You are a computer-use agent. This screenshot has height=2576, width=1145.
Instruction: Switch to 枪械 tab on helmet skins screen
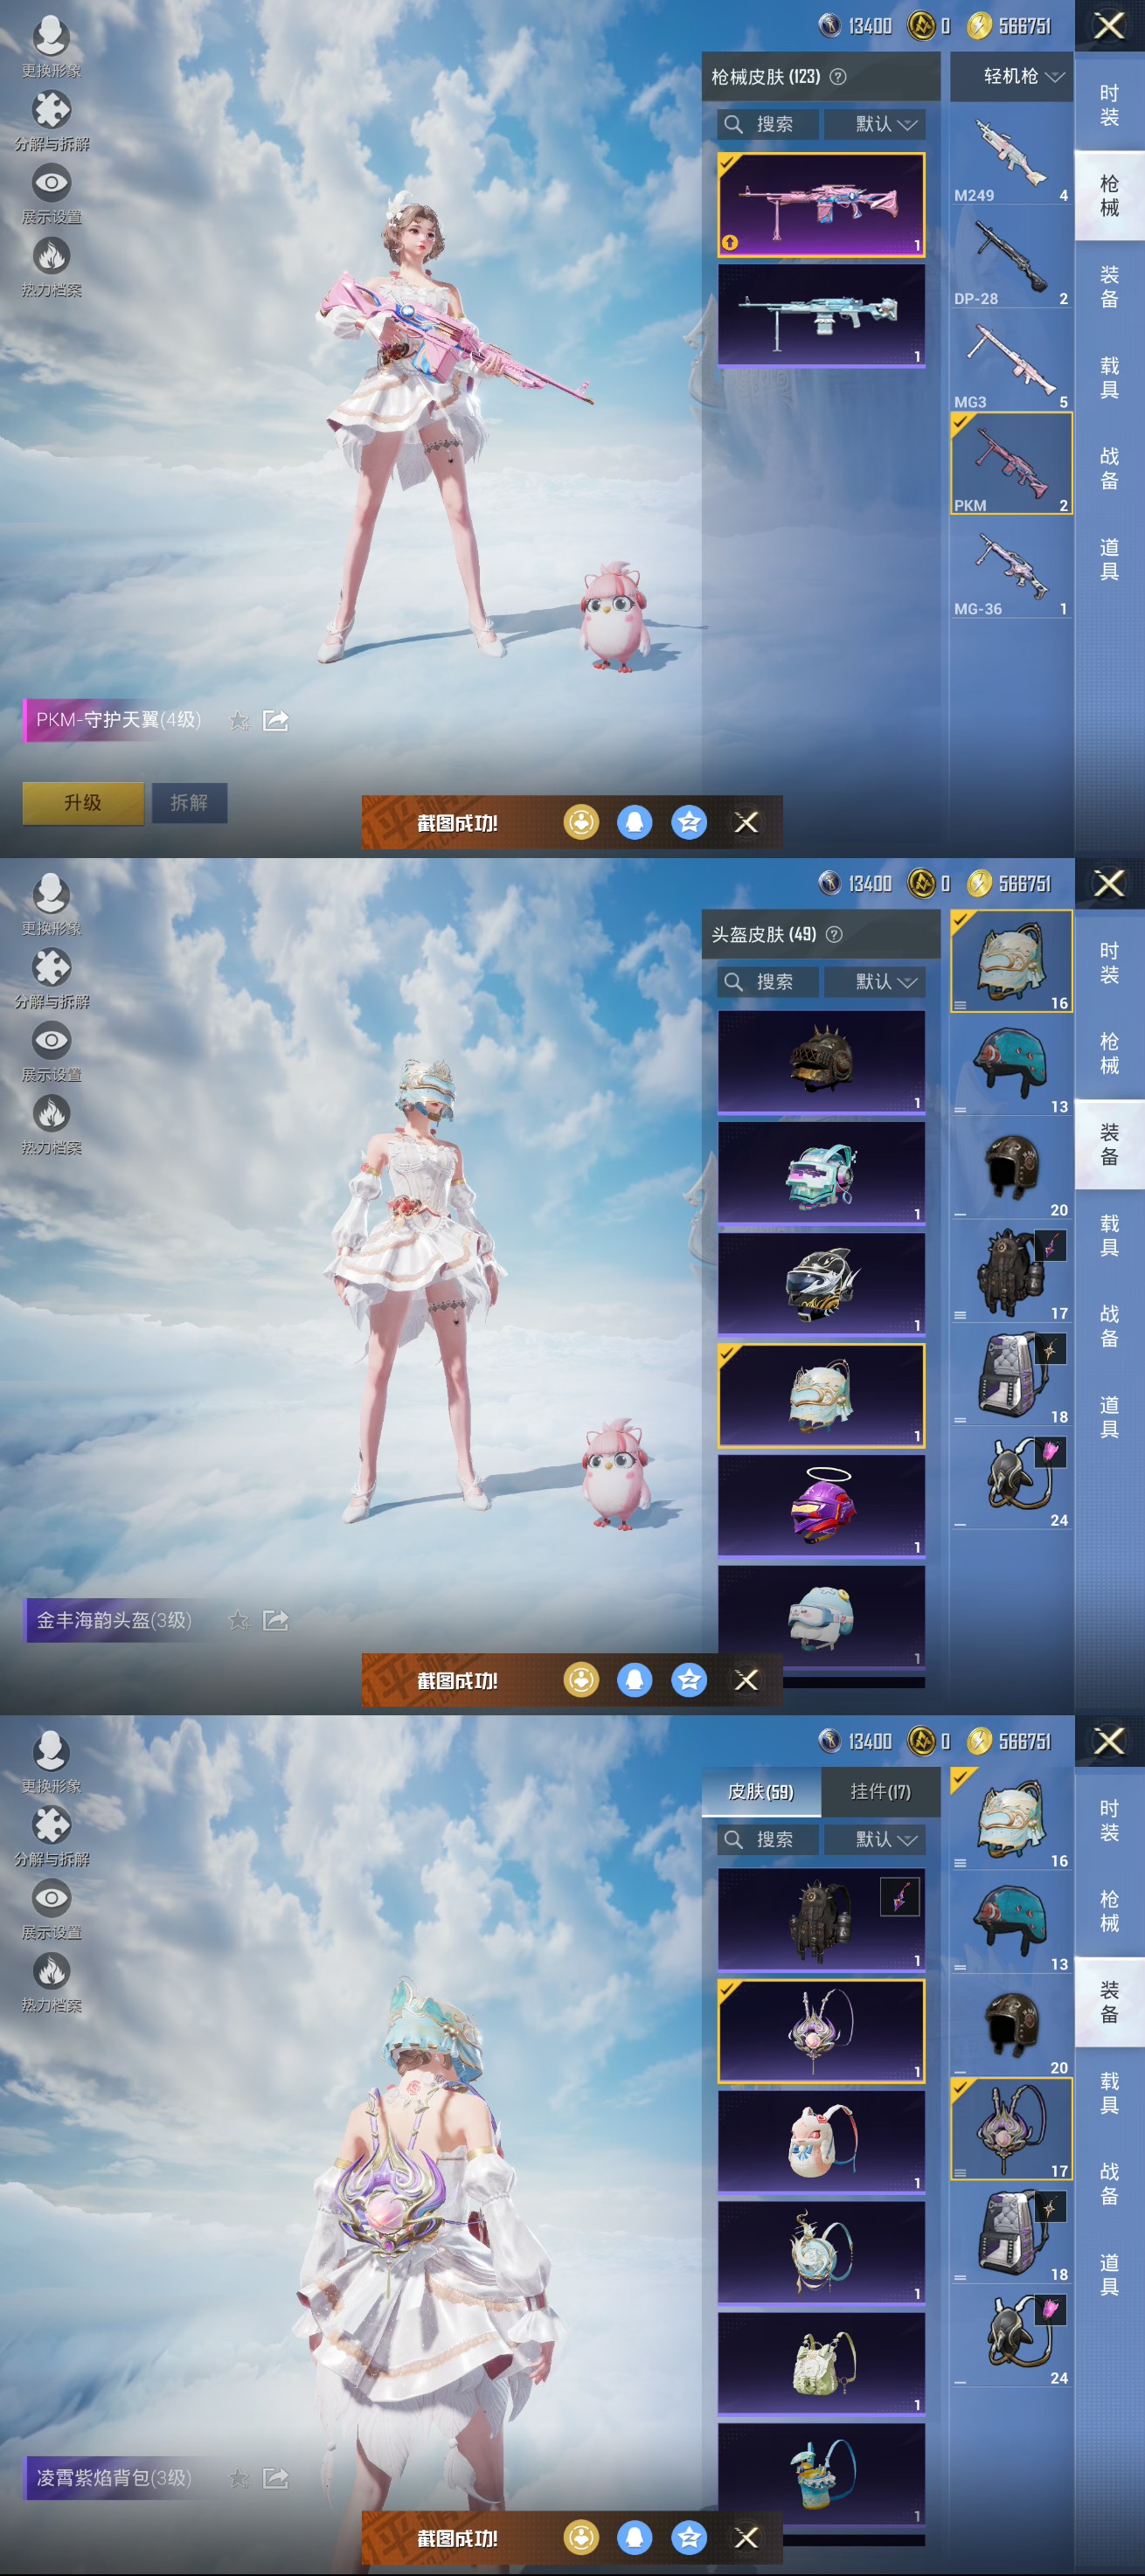[x=1109, y=1054]
